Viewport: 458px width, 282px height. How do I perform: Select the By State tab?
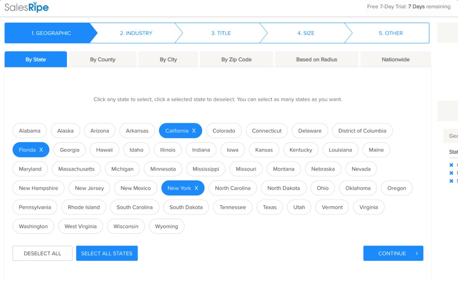click(x=36, y=59)
